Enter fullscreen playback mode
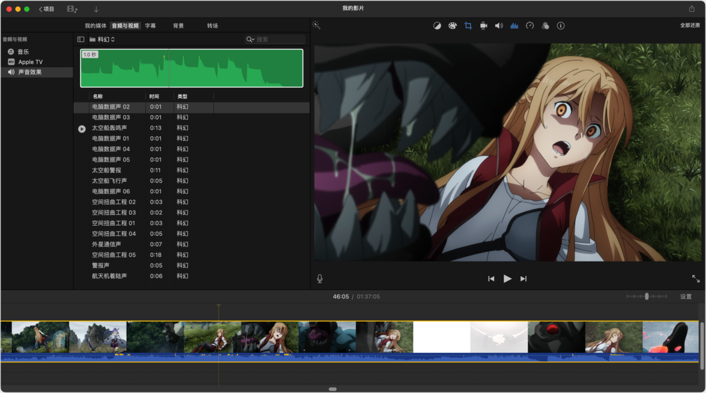This screenshot has height=393, width=706. (x=696, y=278)
